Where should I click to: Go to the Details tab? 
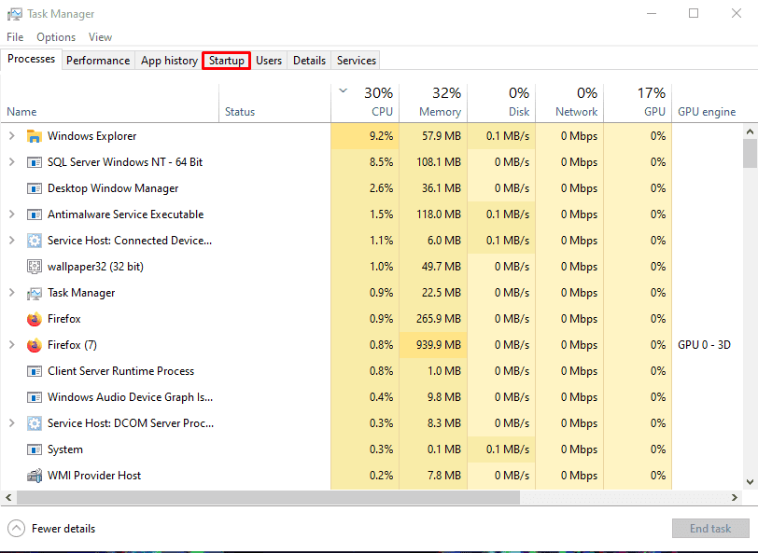309,61
